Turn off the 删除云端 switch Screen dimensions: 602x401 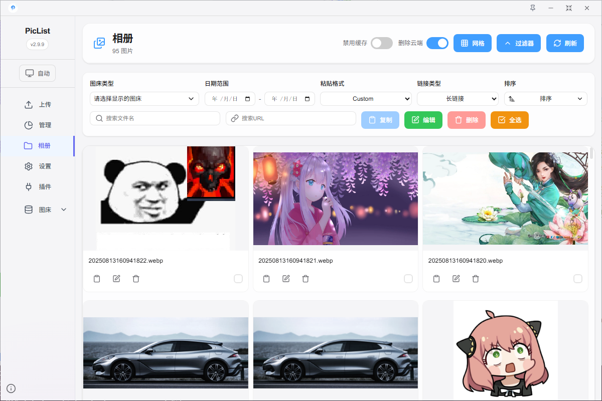(x=437, y=43)
